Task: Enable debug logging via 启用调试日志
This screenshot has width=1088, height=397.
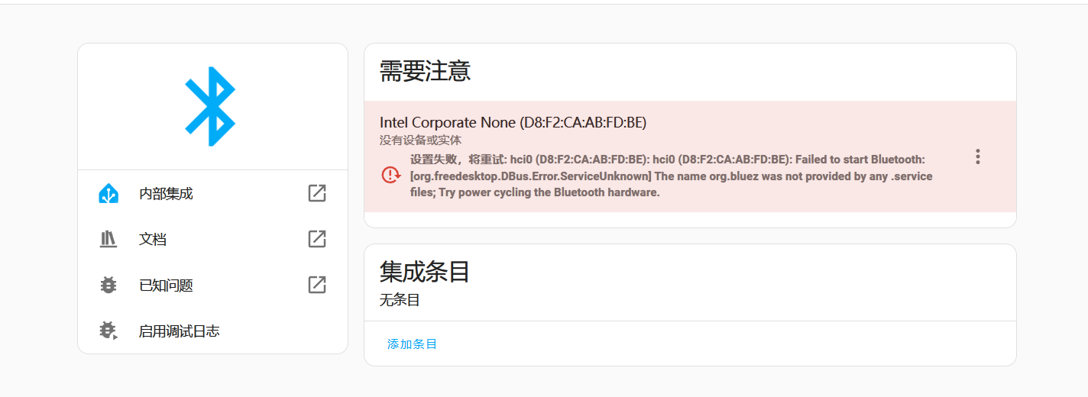Action: tap(212, 331)
